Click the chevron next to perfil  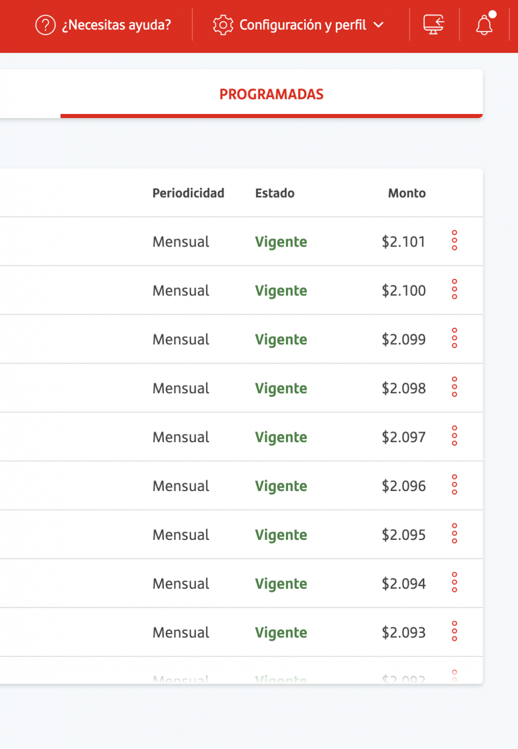pos(379,25)
